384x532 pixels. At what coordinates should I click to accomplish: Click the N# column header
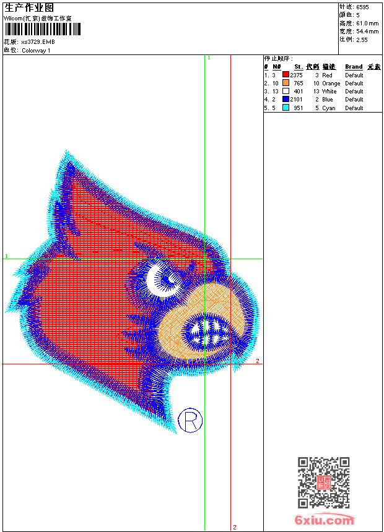(x=277, y=67)
